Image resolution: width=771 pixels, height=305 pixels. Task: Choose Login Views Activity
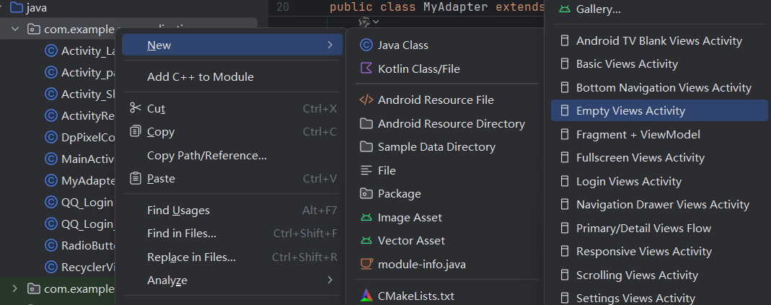(x=628, y=182)
